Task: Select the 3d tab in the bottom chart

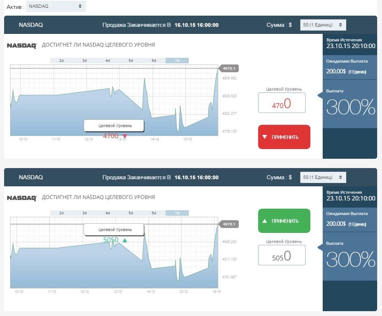Action: (x=85, y=213)
